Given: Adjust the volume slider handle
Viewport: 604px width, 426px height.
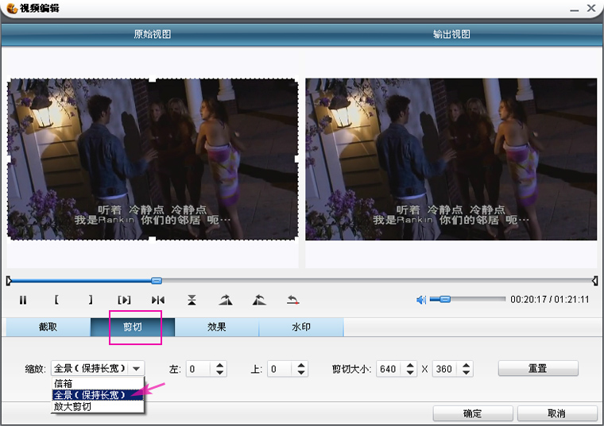Looking at the screenshot, I should point(444,299).
